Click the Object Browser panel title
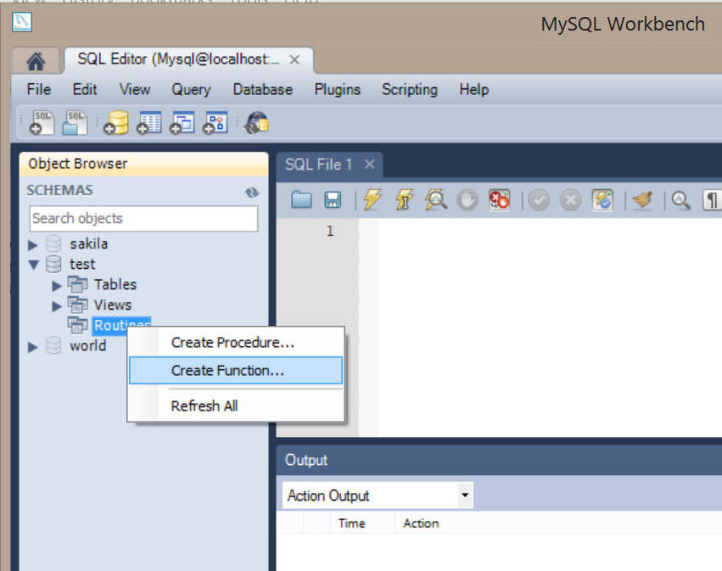This screenshot has width=722, height=571. pos(78,164)
